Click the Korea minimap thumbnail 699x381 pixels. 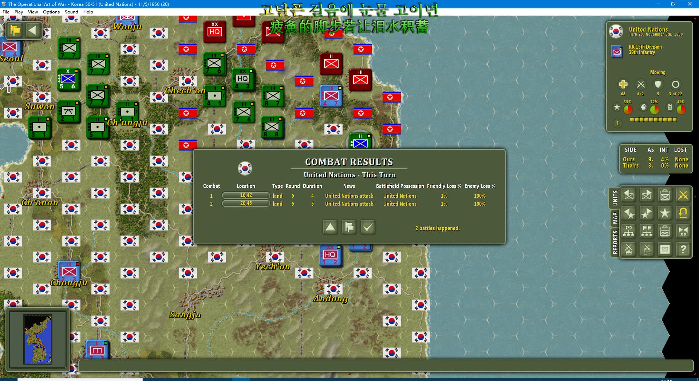coord(38,340)
